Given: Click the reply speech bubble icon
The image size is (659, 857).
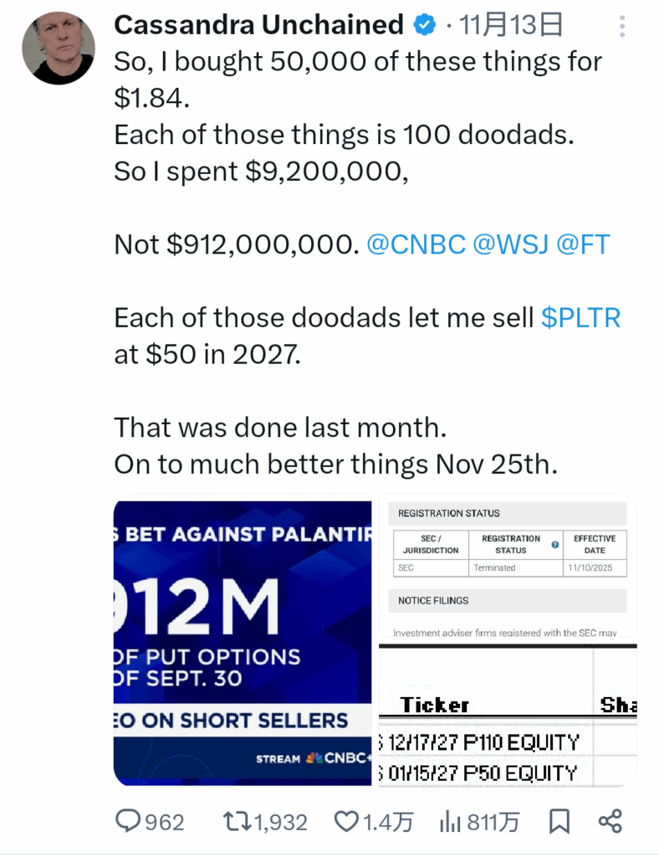Looking at the screenshot, I should tap(128, 822).
